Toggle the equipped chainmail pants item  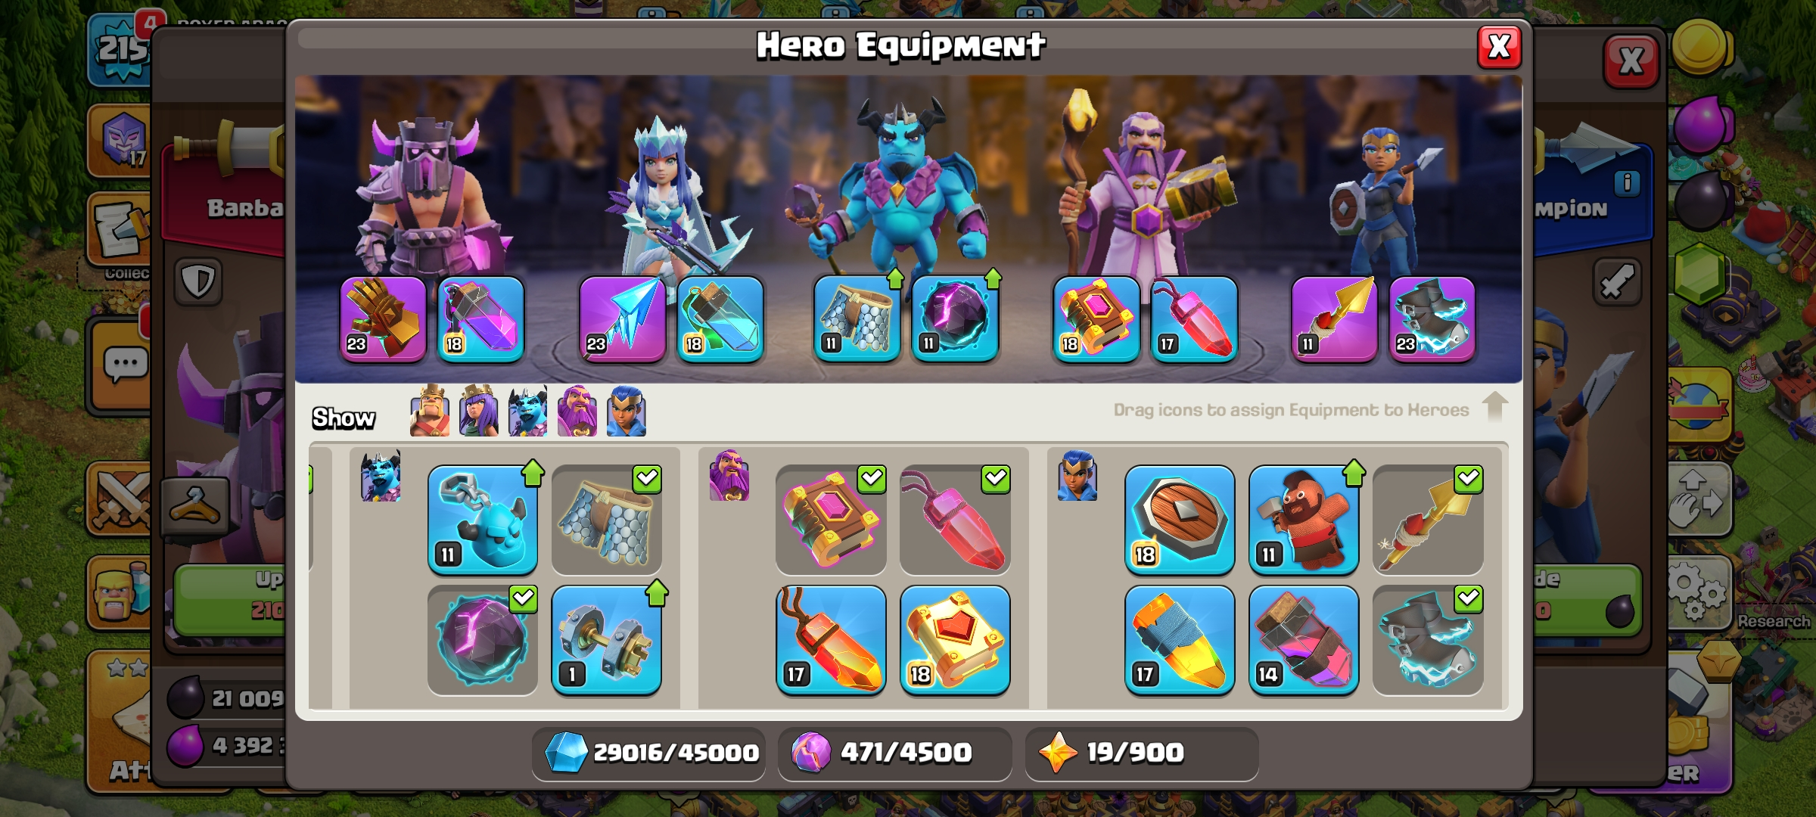coord(607,520)
